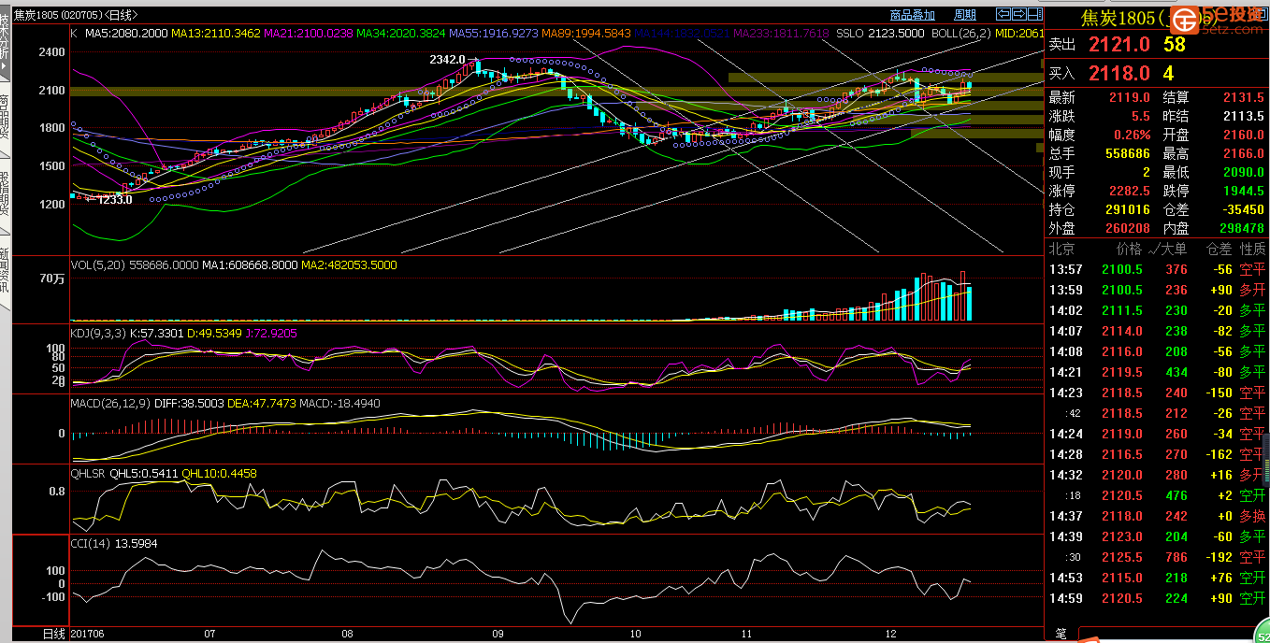This screenshot has width=1270, height=643.
Task: Click the 涨跌 value 5.5
Action: [1140, 116]
